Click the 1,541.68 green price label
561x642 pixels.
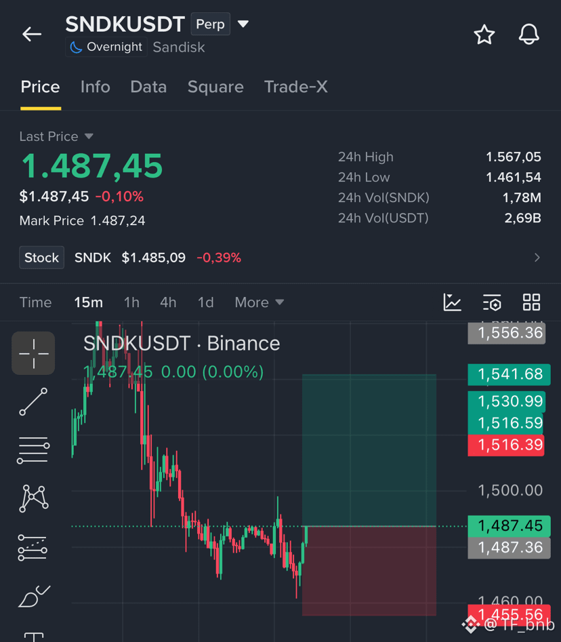(x=509, y=374)
